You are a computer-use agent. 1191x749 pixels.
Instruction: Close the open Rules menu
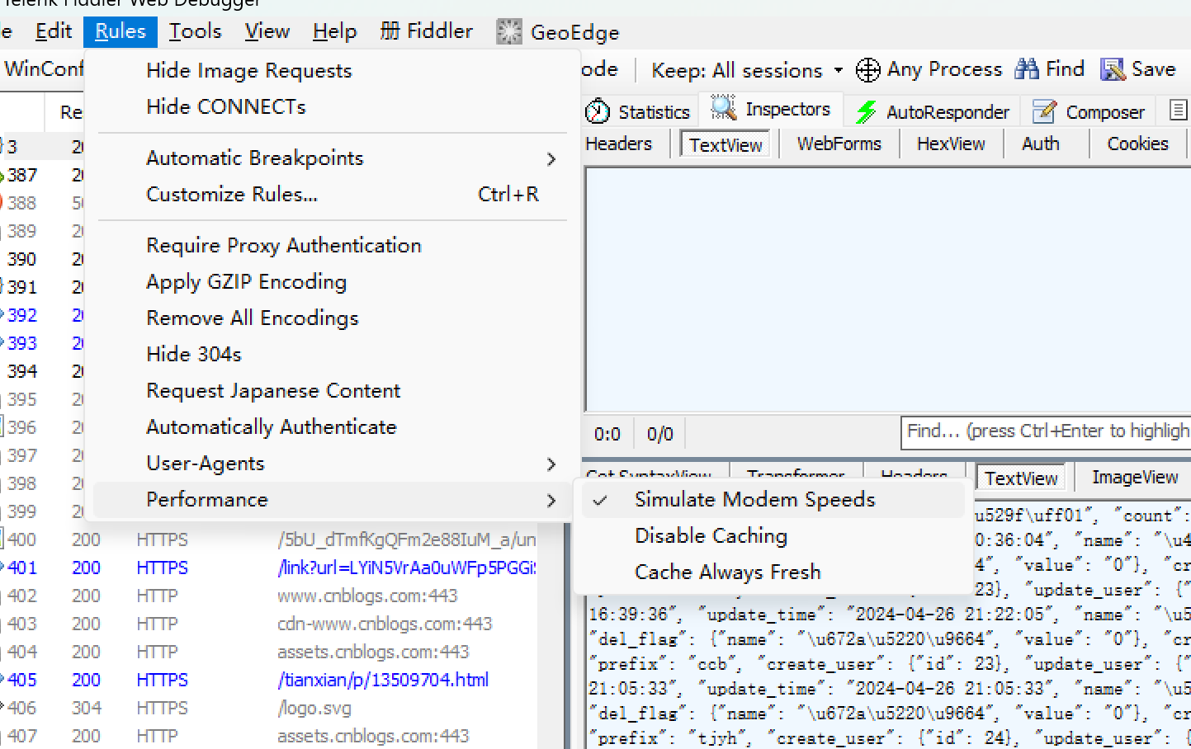point(121,31)
